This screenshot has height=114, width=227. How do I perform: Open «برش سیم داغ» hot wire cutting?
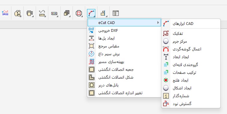[x=124, y=54]
